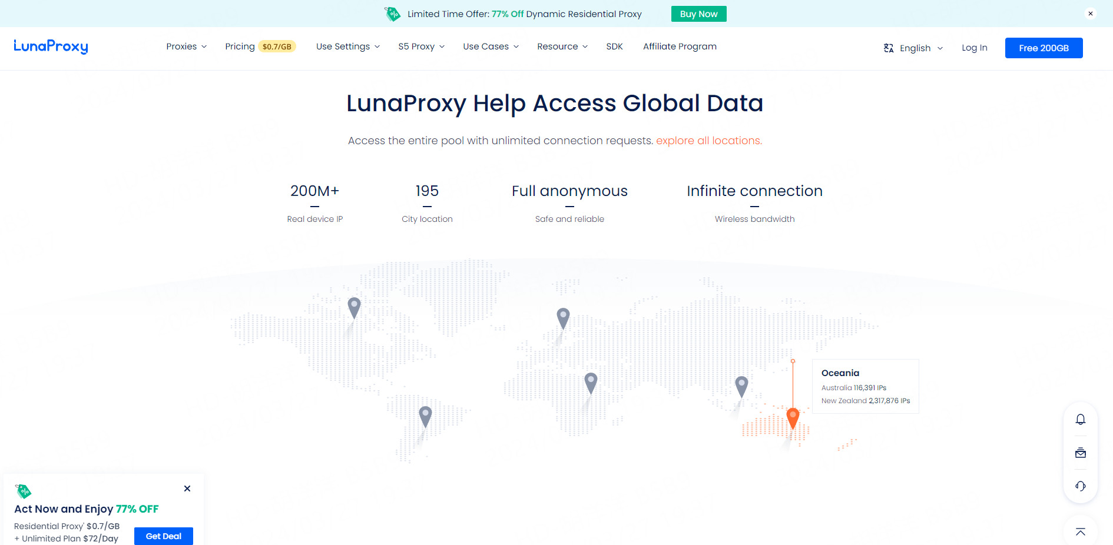Click the LunaProxy logo
Screen dimensions: 1113x545
tap(51, 46)
